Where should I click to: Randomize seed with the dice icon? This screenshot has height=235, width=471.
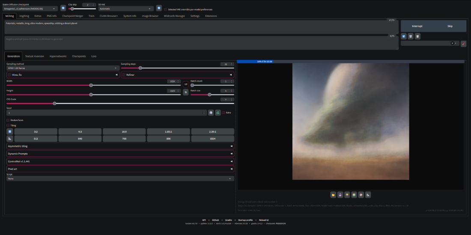211,113
